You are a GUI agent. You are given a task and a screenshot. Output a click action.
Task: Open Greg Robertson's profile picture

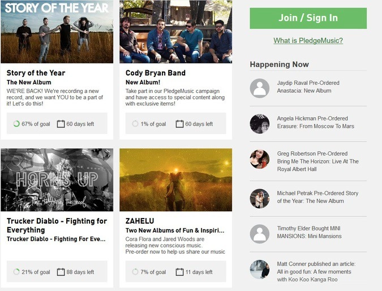click(x=259, y=159)
